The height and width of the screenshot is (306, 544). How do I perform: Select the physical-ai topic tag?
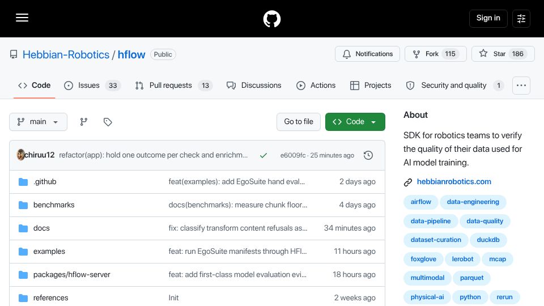pyautogui.click(x=427, y=297)
